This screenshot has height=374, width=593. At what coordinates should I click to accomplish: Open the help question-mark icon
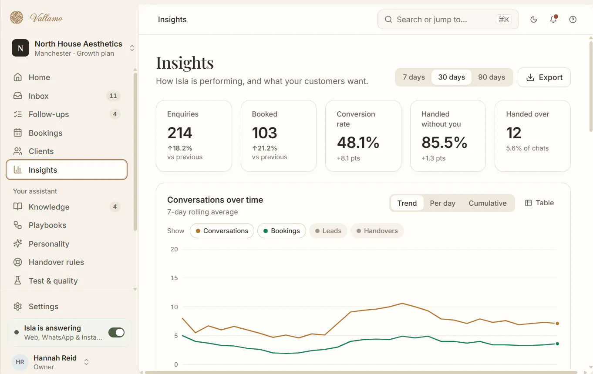tap(573, 20)
